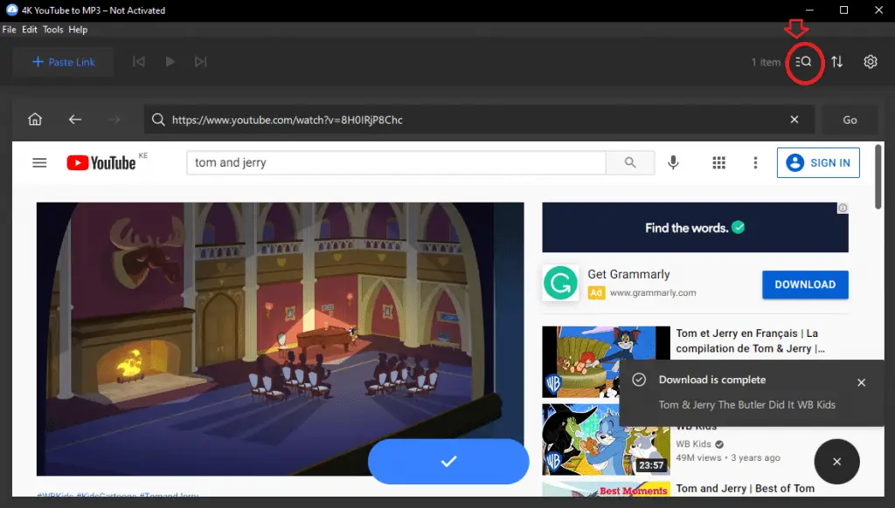
Task: Open the Edit menu
Action: pyautogui.click(x=30, y=30)
